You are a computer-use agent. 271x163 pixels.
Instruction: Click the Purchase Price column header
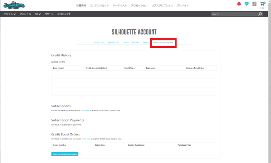(184, 145)
